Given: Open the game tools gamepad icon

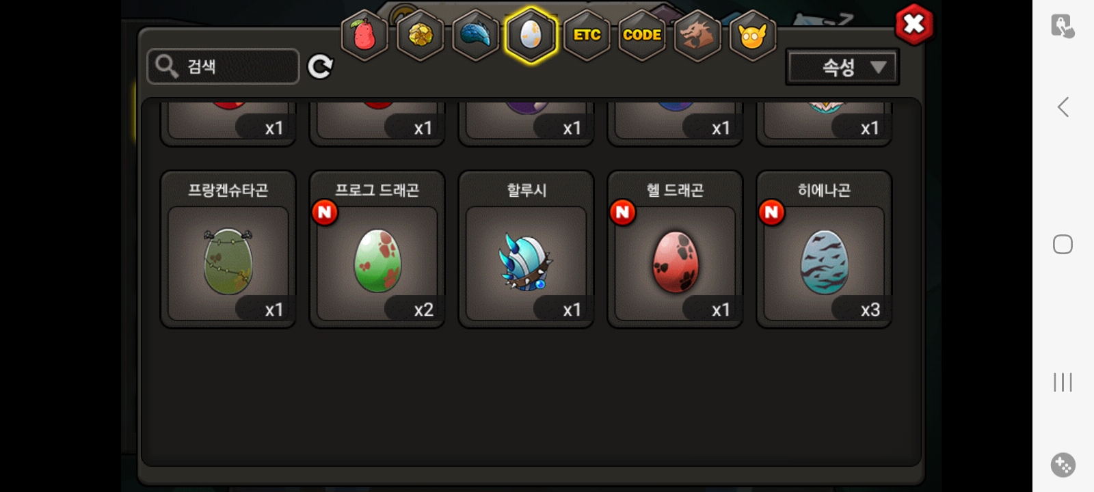Looking at the screenshot, I should [x=1063, y=465].
